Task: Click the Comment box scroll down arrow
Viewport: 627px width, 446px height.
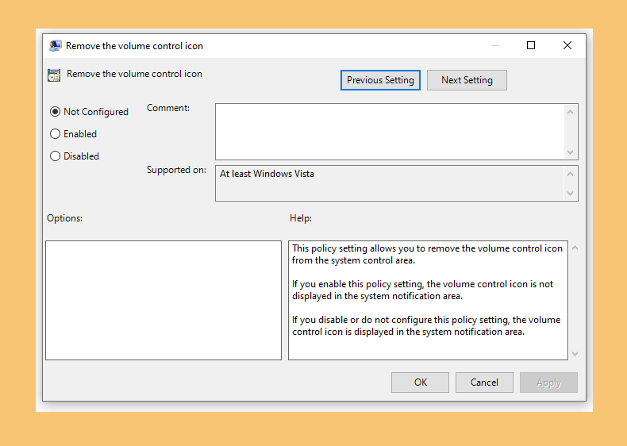Action: point(570,152)
